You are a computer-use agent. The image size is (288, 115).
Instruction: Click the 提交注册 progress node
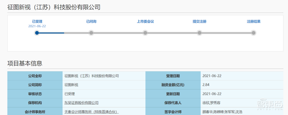[x=199, y=33]
